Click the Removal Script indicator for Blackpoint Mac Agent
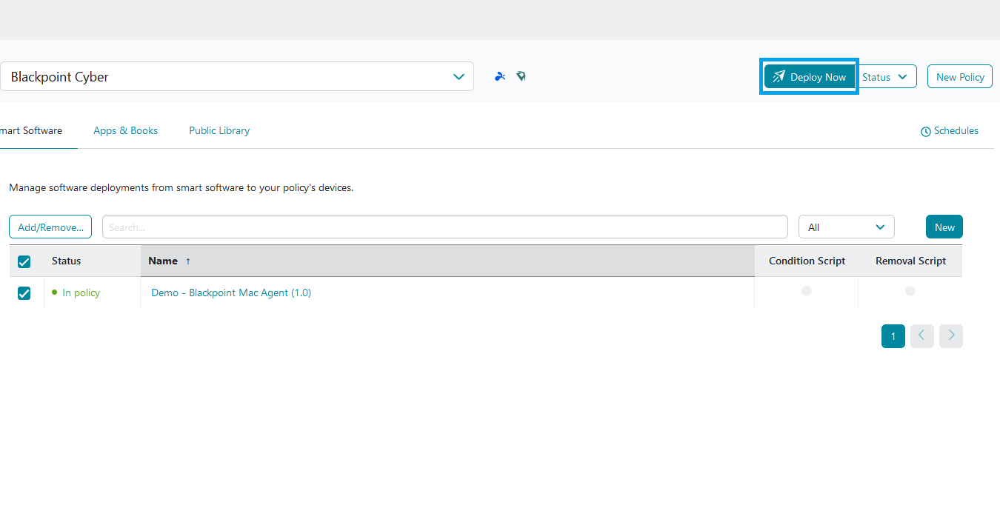 click(910, 291)
